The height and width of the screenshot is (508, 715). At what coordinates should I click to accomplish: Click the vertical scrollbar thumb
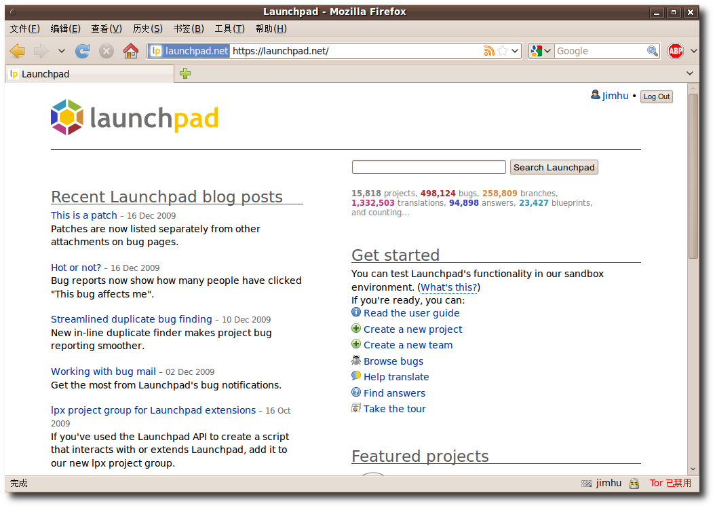(693, 176)
